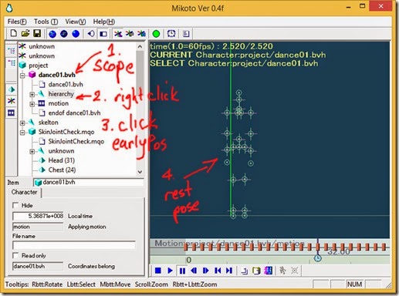Save the project with the floppy disk icon
Screen dimensions: 399x296
pos(37,33)
